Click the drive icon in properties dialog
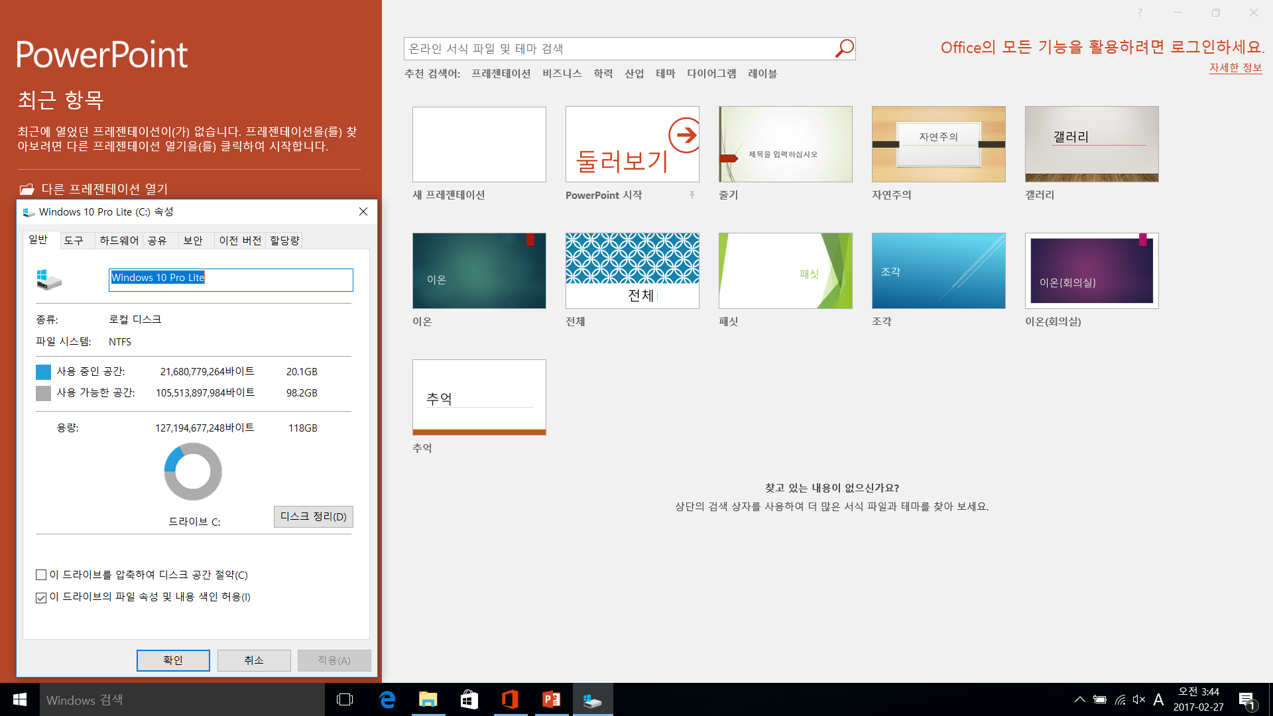 click(49, 279)
